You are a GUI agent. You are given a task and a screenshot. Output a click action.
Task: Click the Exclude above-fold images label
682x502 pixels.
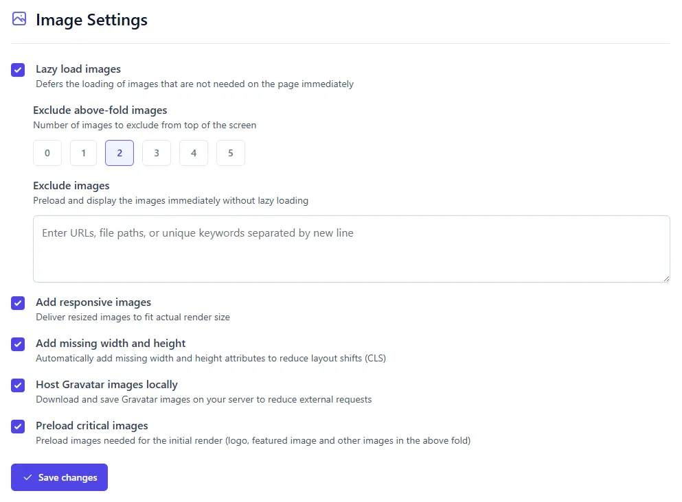click(x=100, y=110)
